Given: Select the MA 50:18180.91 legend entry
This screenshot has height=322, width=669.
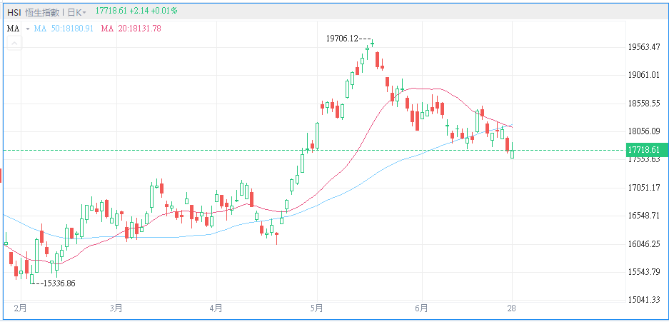Looking at the screenshot, I should point(64,29).
